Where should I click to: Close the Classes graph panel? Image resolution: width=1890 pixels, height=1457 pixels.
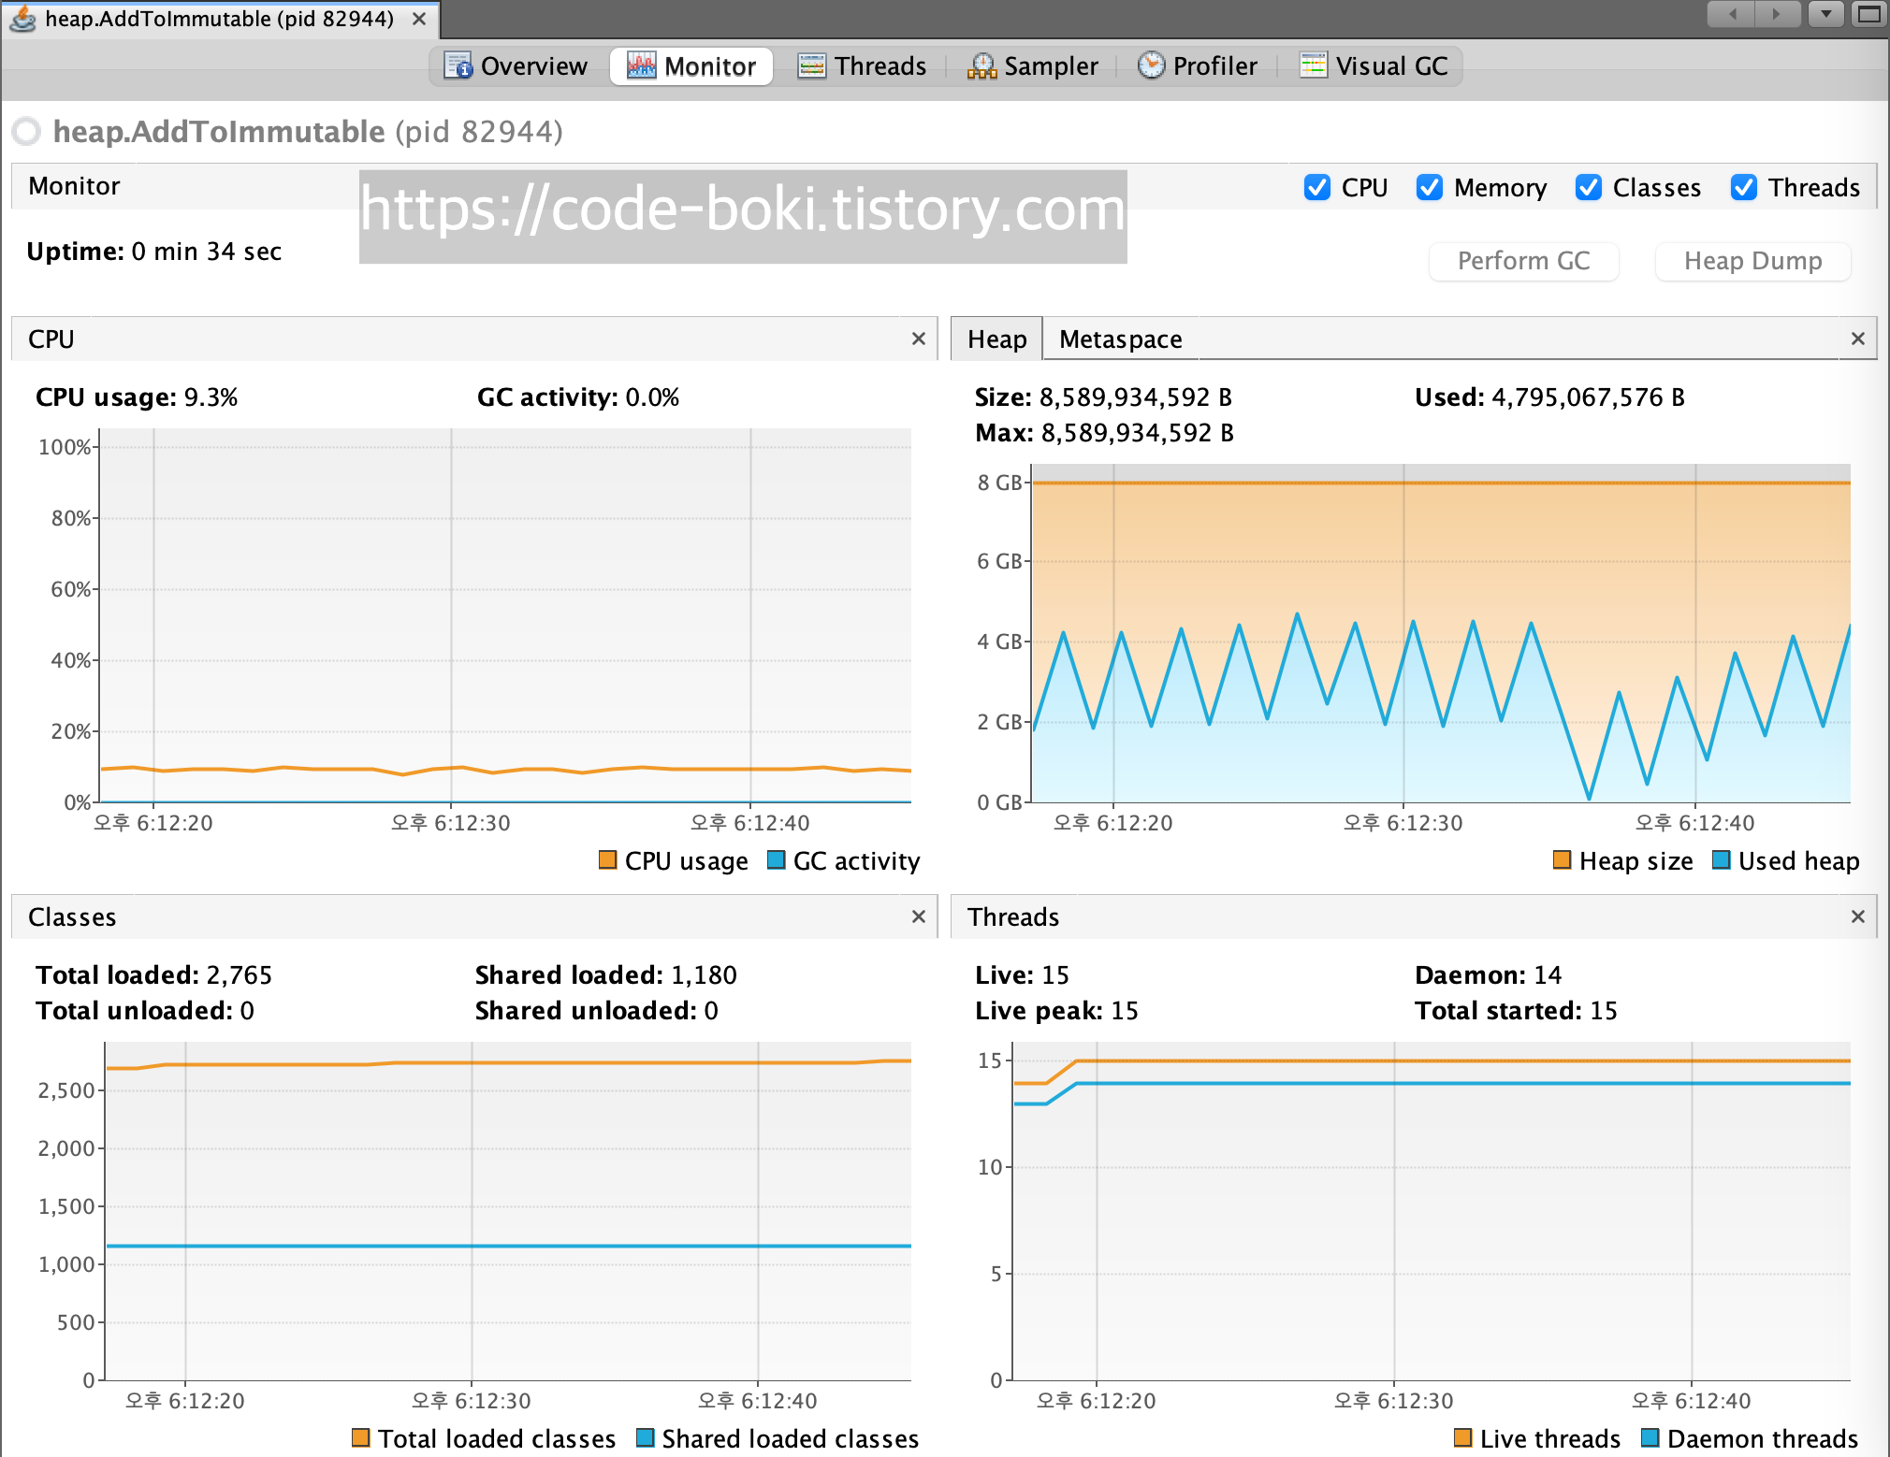(918, 917)
